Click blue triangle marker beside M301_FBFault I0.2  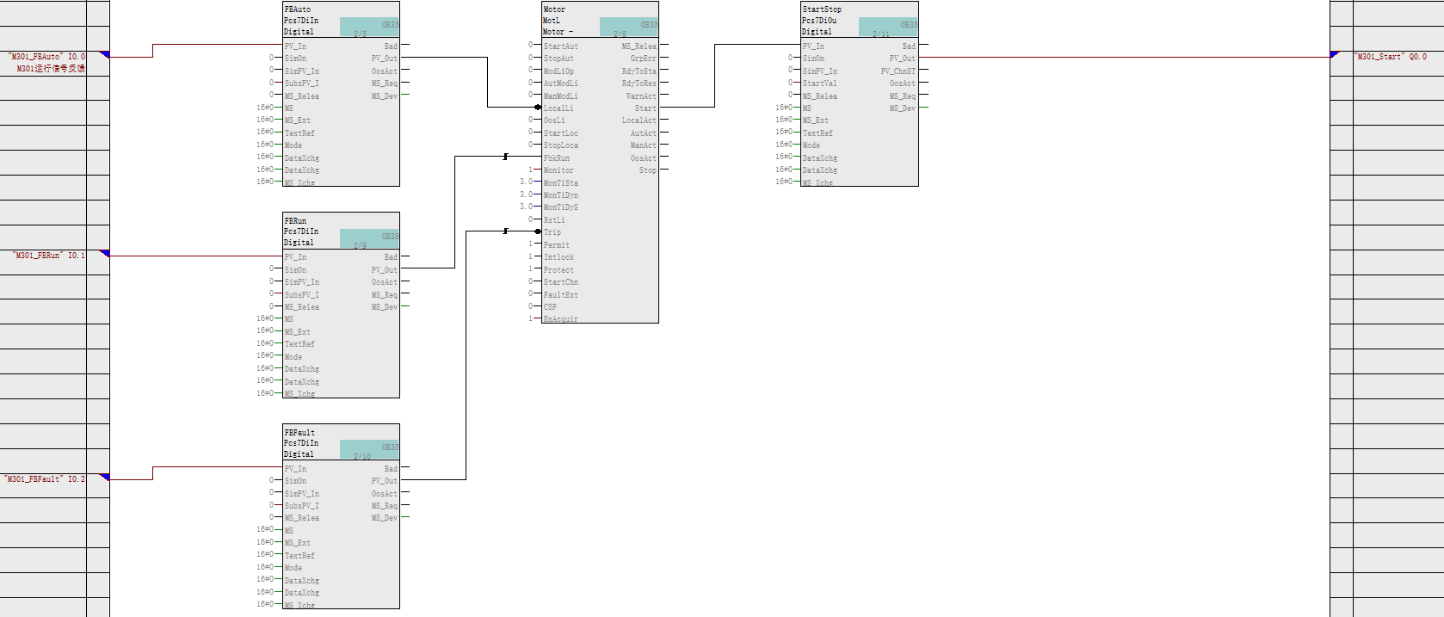pos(105,477)
